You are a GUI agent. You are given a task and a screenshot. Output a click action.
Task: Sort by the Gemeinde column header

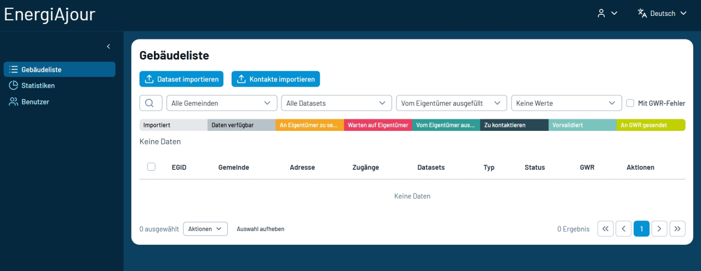point(234,168)
